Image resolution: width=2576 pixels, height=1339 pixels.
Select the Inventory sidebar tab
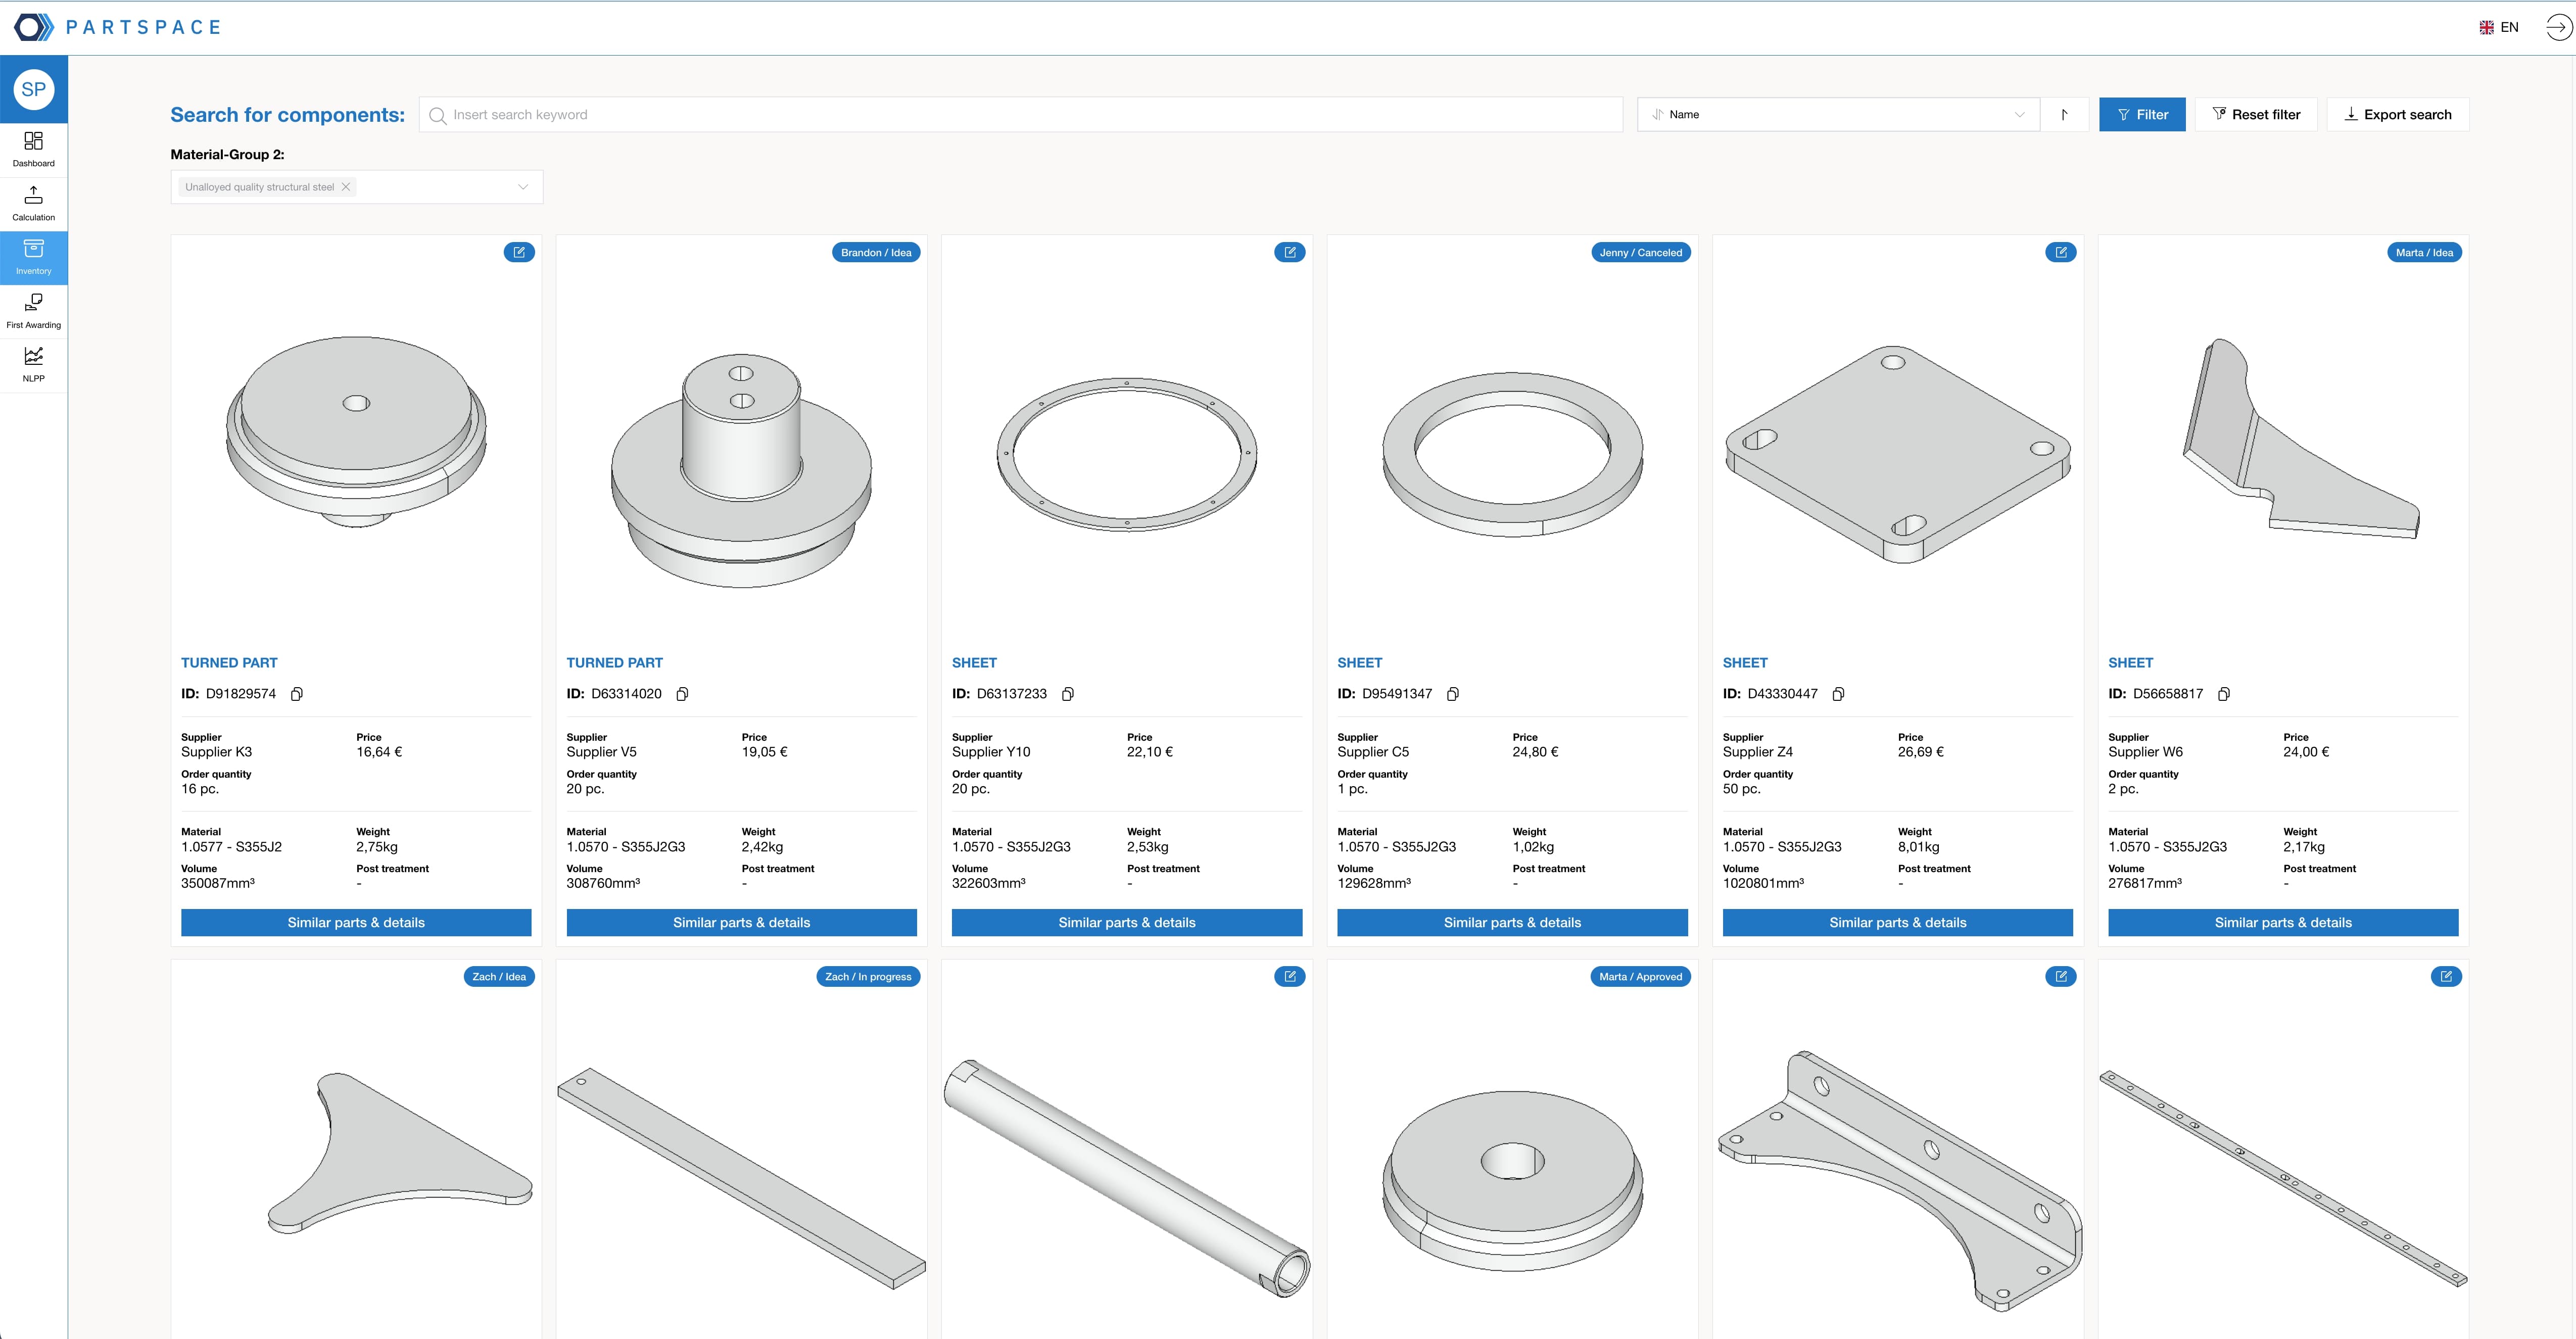pyautogui.click(x=33, y=257)
